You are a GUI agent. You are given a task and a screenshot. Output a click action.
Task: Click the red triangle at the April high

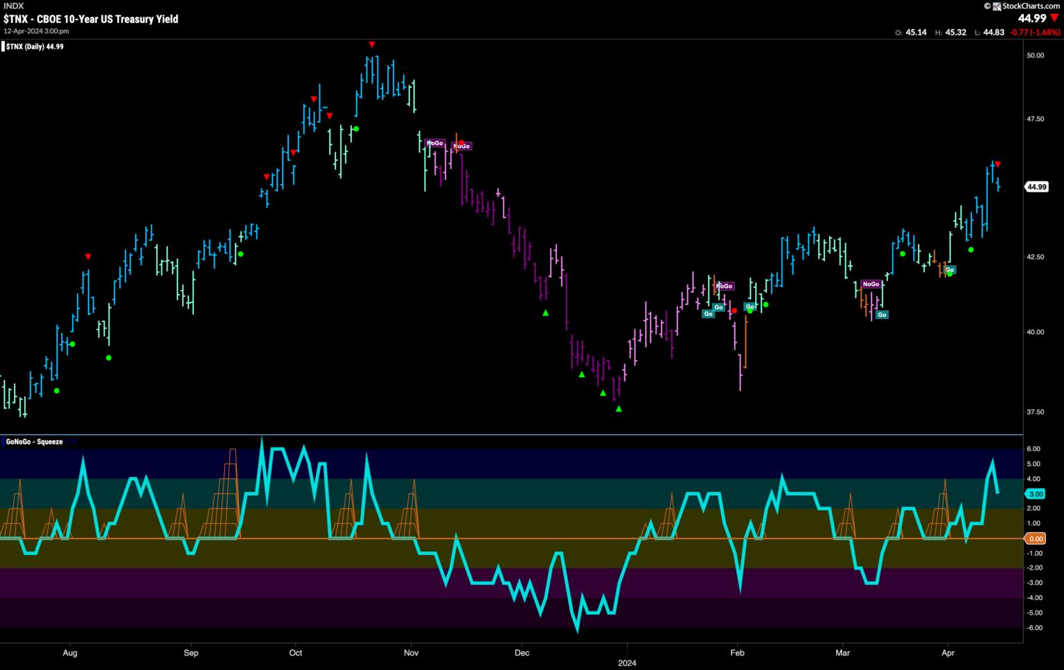pos(997,164)
